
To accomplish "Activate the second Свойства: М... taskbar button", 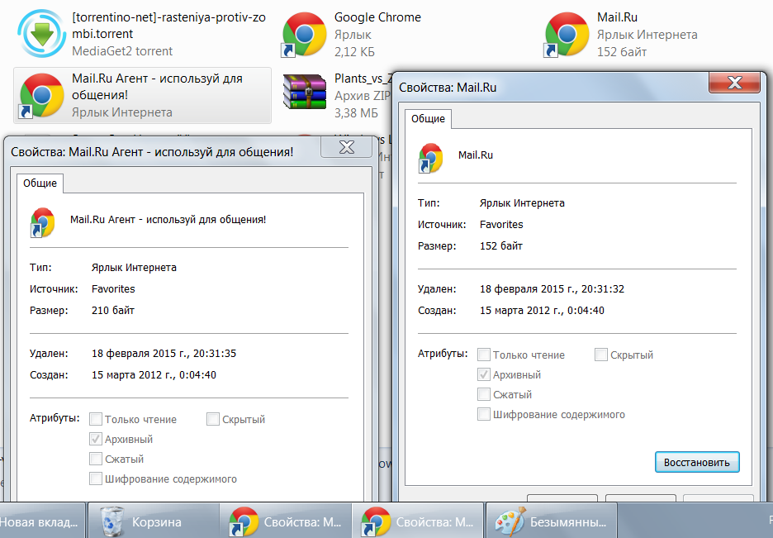I will [418, 521].
